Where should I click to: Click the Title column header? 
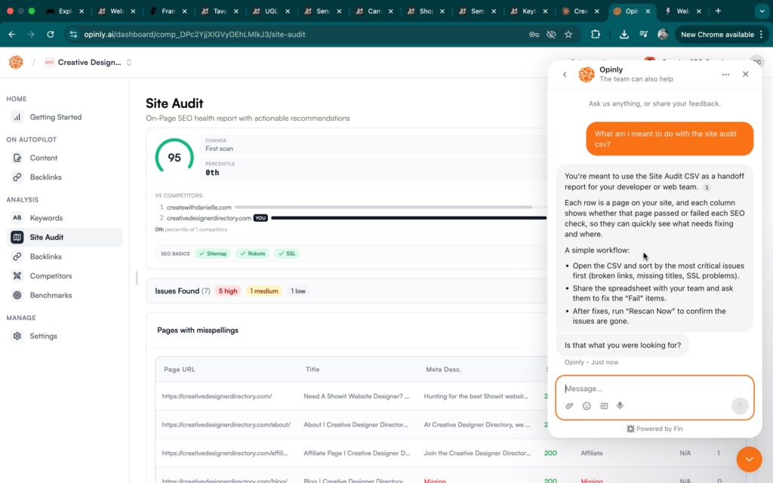(312, 370)
